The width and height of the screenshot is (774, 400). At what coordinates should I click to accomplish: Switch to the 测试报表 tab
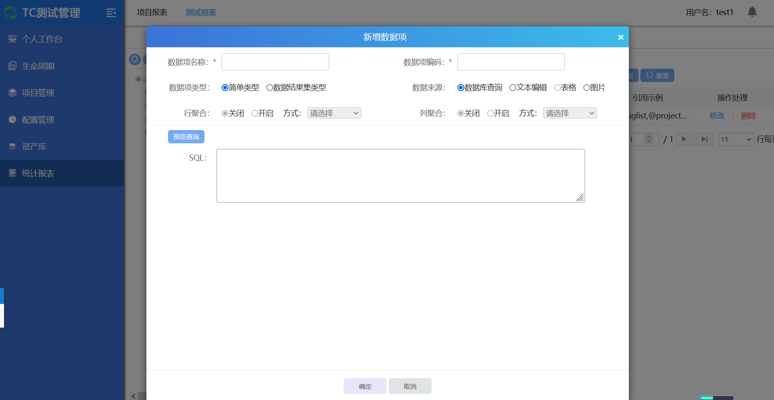click(x=201, y=12)
